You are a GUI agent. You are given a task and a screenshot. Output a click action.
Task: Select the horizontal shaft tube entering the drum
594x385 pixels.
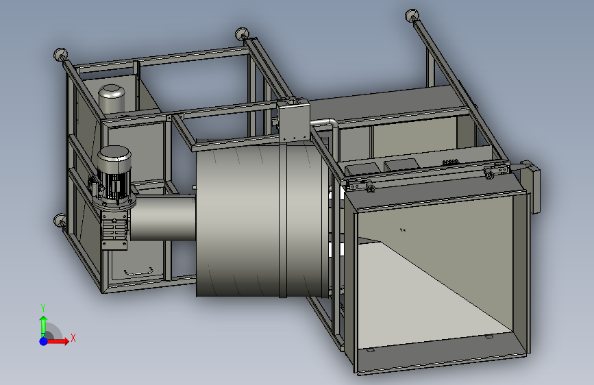tap(162, 218)
